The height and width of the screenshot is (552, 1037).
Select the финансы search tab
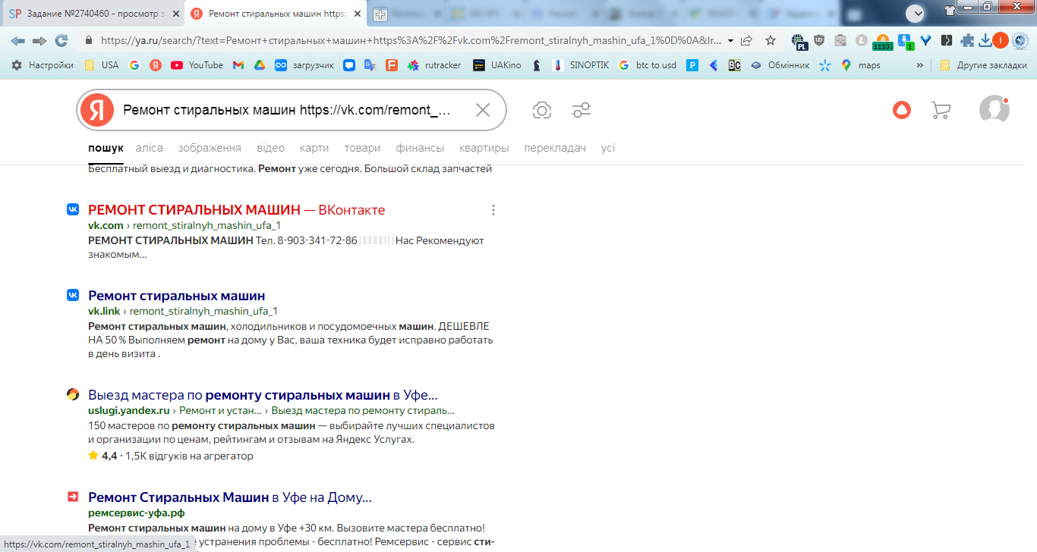tap(420, 148)
